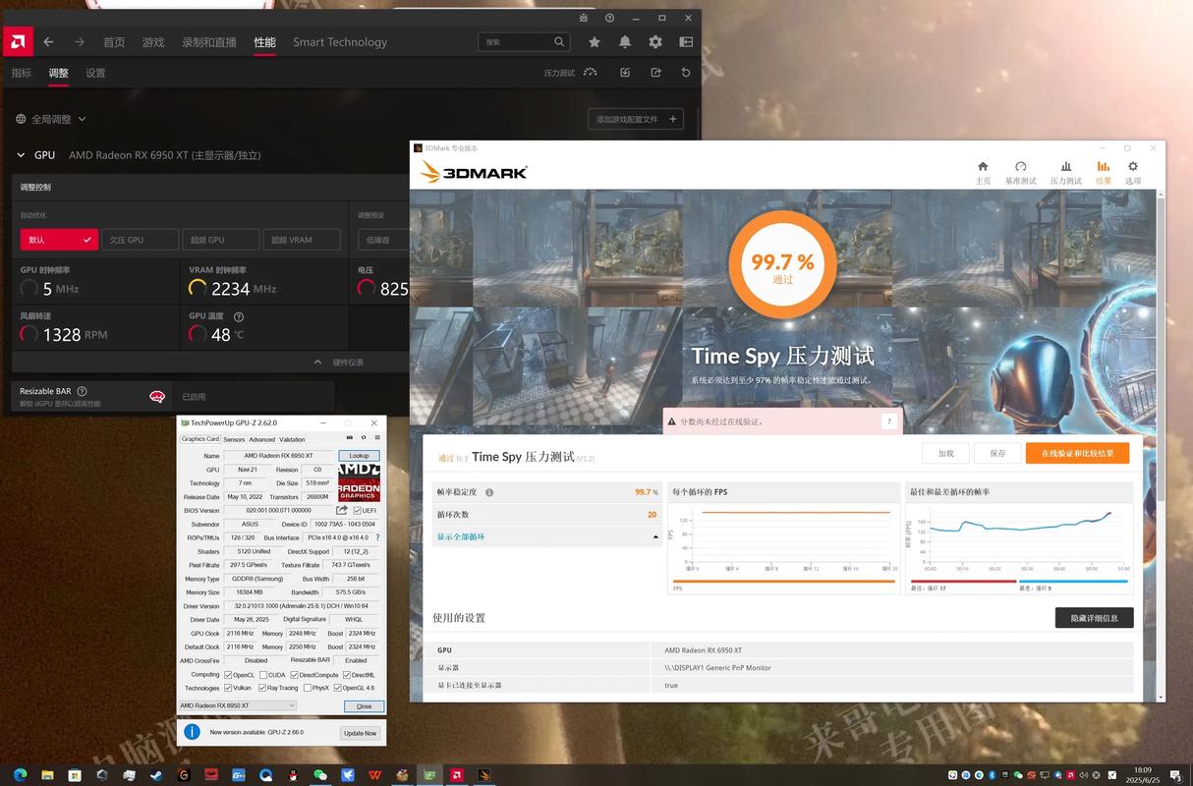Toggle Ray Tracing checkbox in GPU-Z
The image size is (1193, 786).
(262, 688)
